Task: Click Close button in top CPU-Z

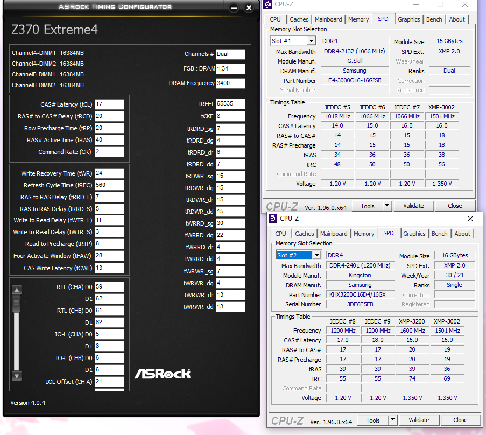Action: click(x=455, y=206)
